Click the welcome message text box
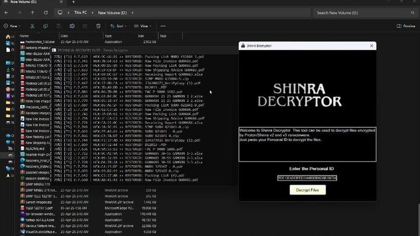 tap(307, 145)
